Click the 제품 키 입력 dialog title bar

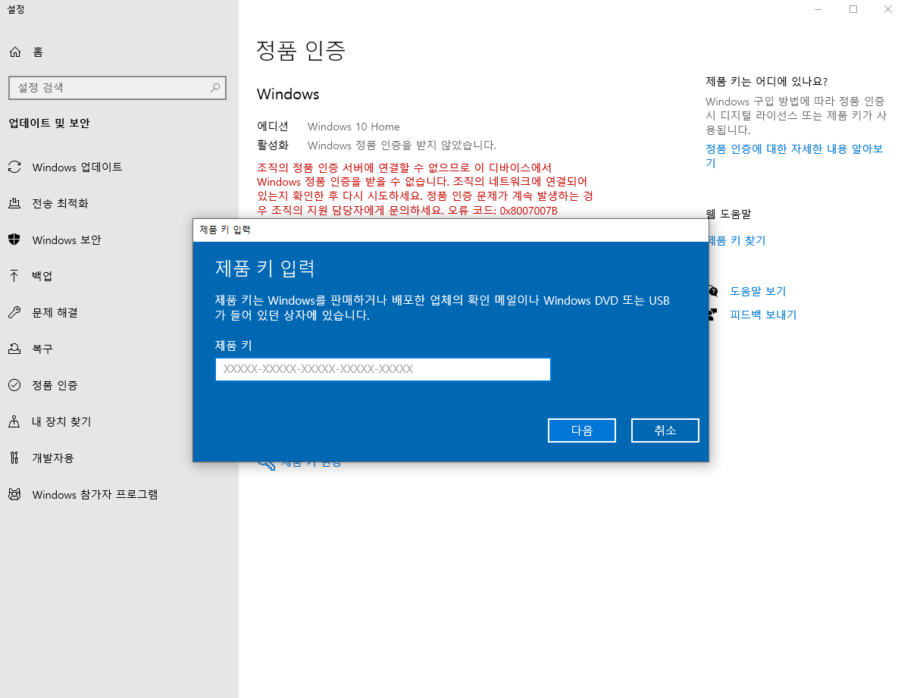coord(450,230)
